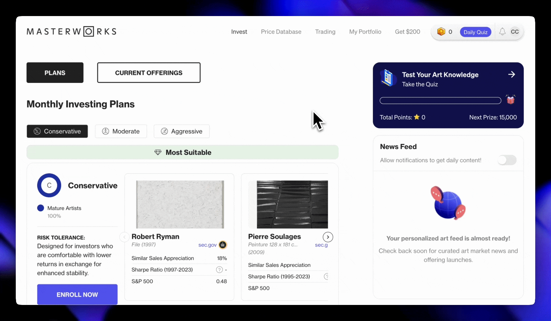Show next artwork with right chevron

tap(328, 237)
